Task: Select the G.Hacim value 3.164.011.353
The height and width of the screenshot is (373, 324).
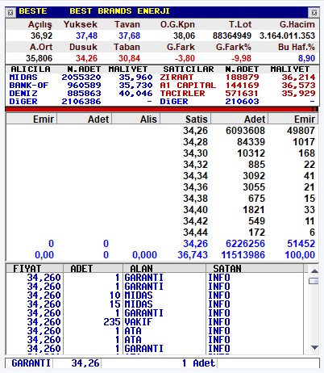Action: coord(287,36)
